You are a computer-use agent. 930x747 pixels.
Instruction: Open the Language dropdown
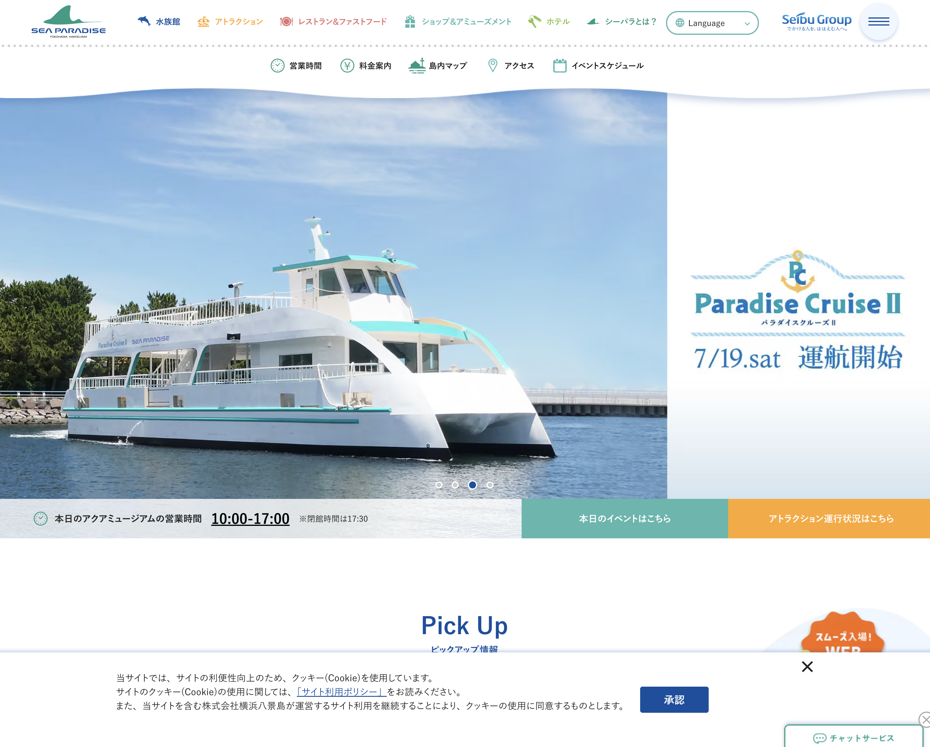712,23
